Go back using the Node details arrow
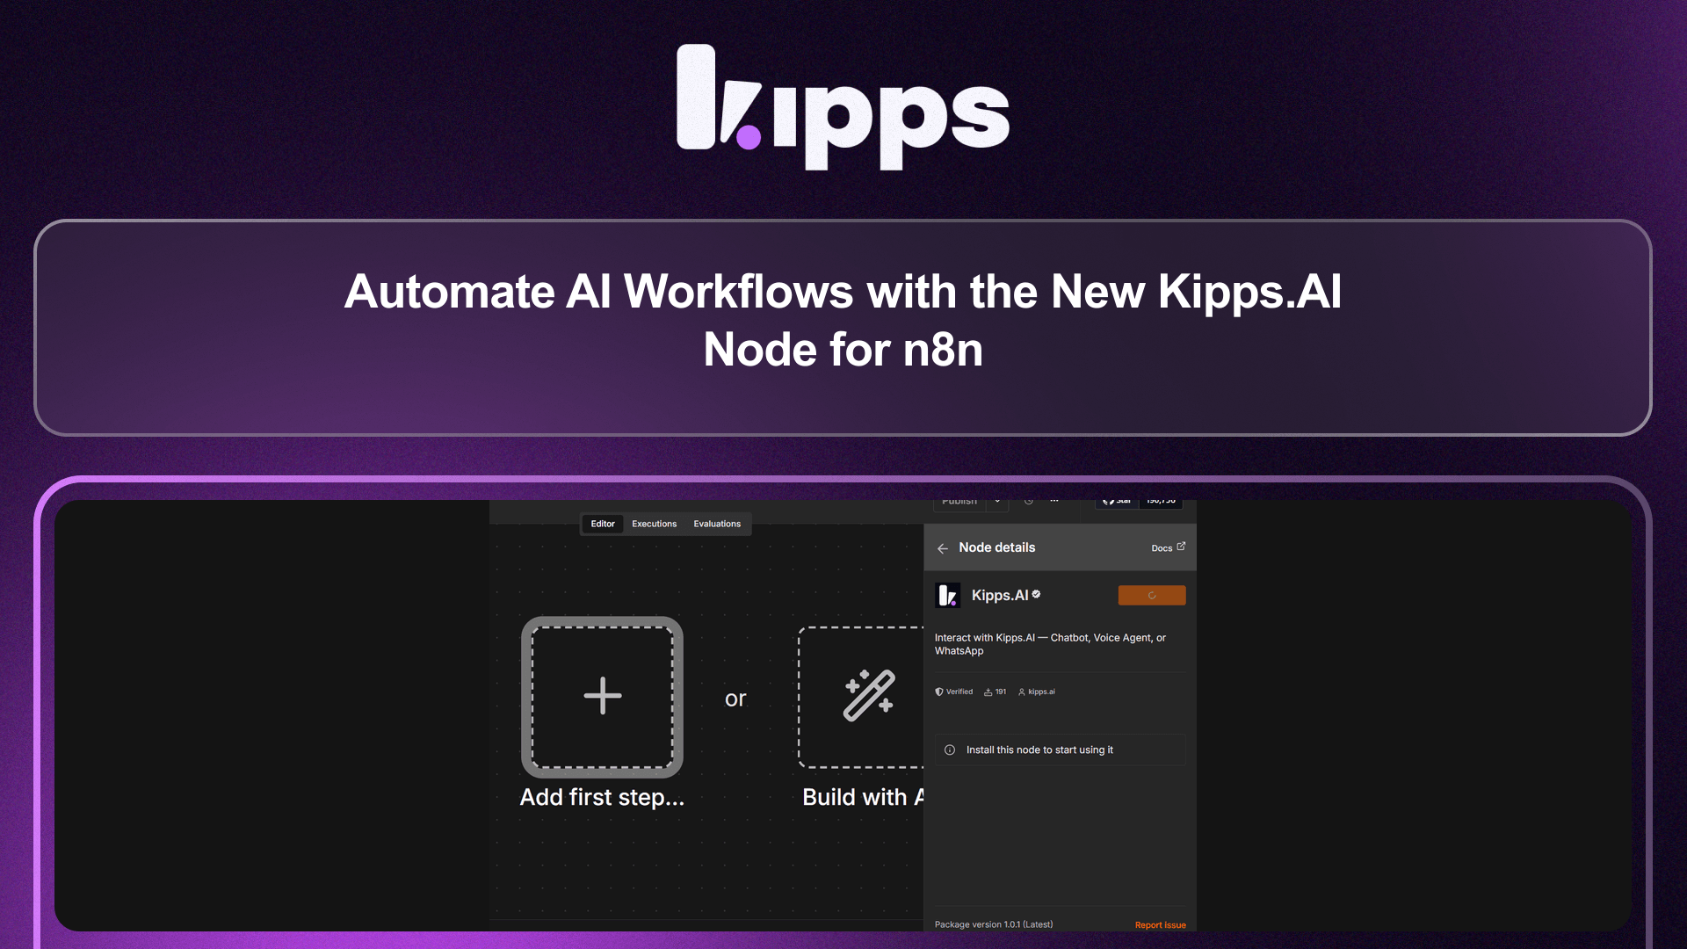This screenshot has height=949, width=1687. coord(943,548)
